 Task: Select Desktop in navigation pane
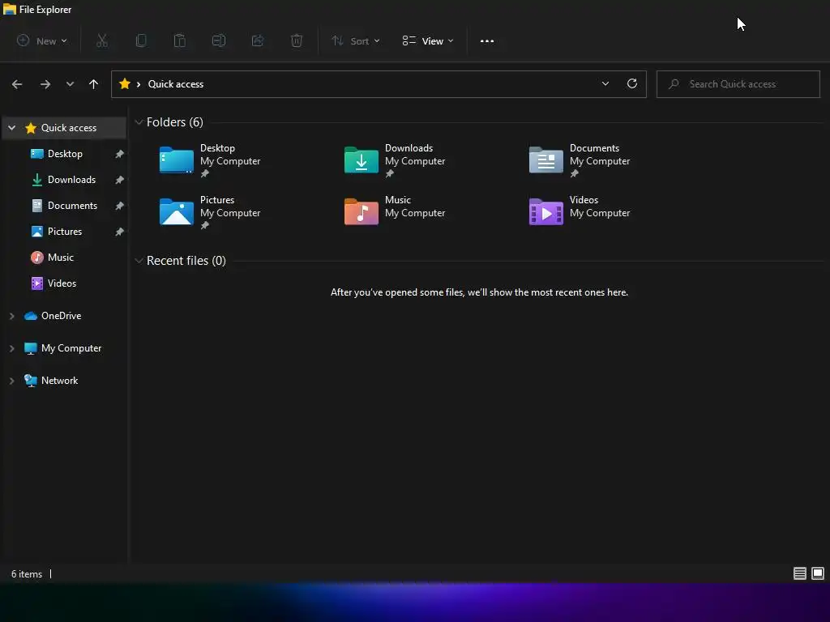point(65,154)
